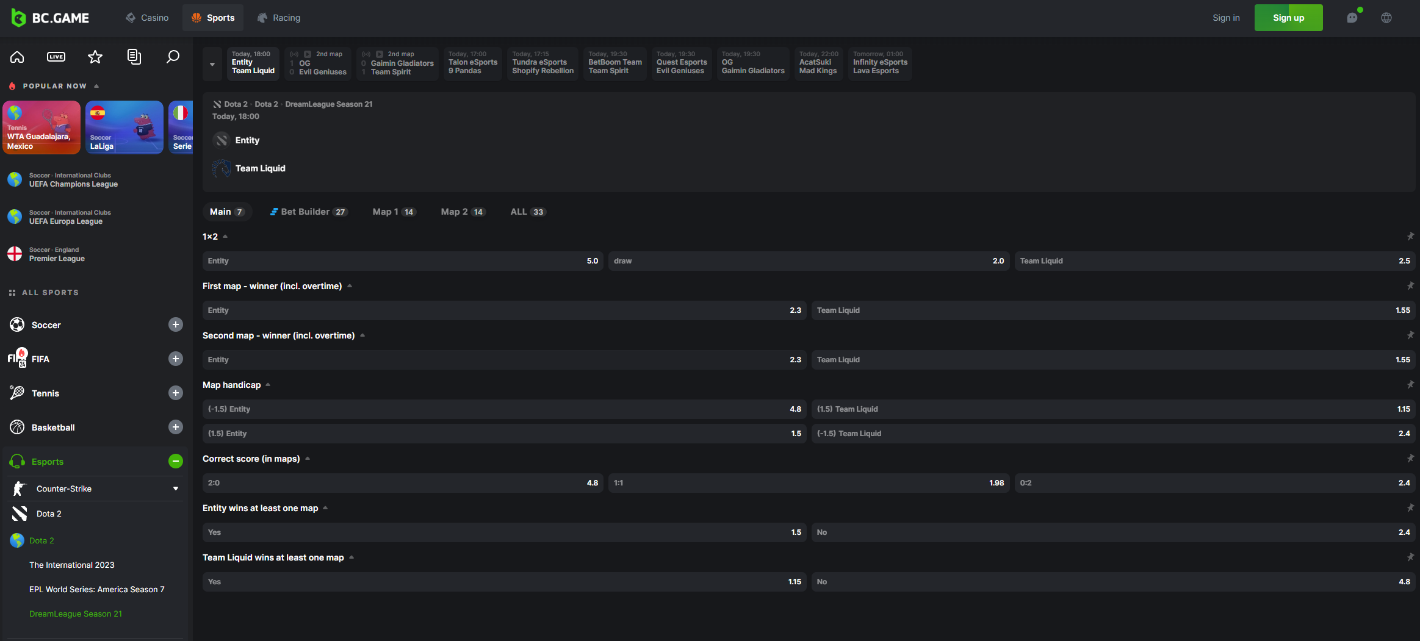Screen dimensions: 1420x641
Task: Select the Bet Builder tab
Action: click(309, 212)
